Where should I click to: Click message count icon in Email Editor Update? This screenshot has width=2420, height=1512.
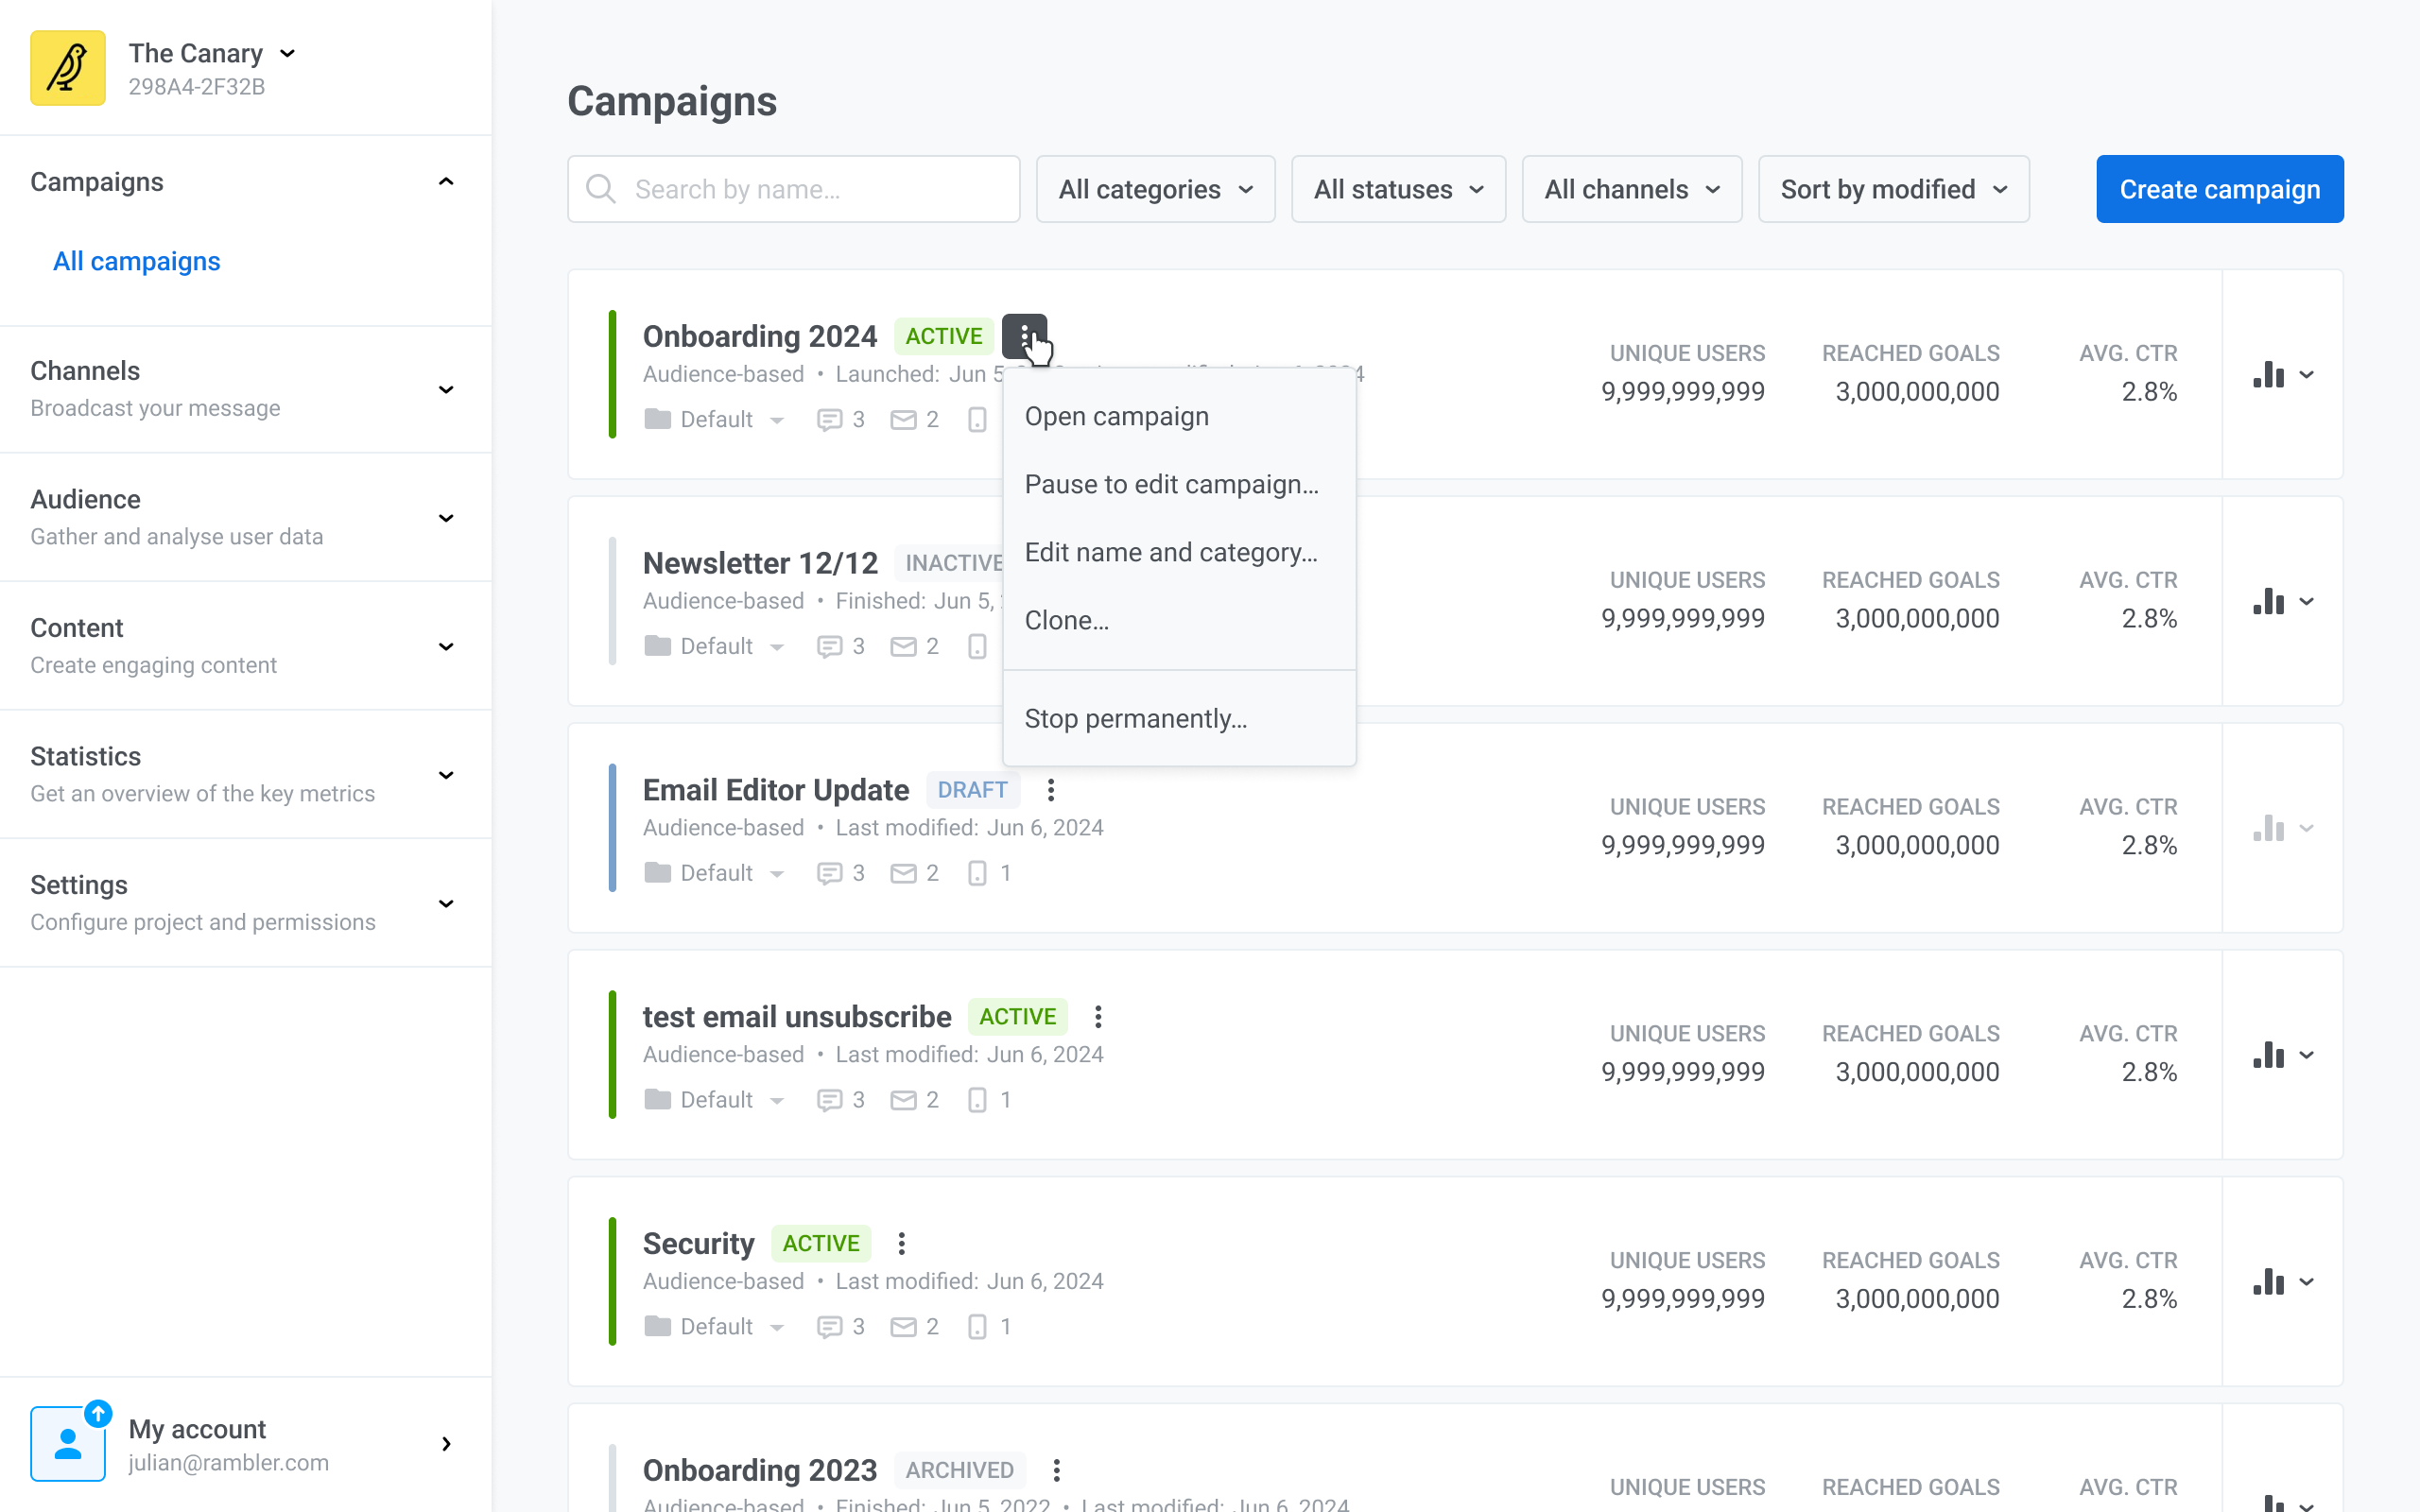829,874
